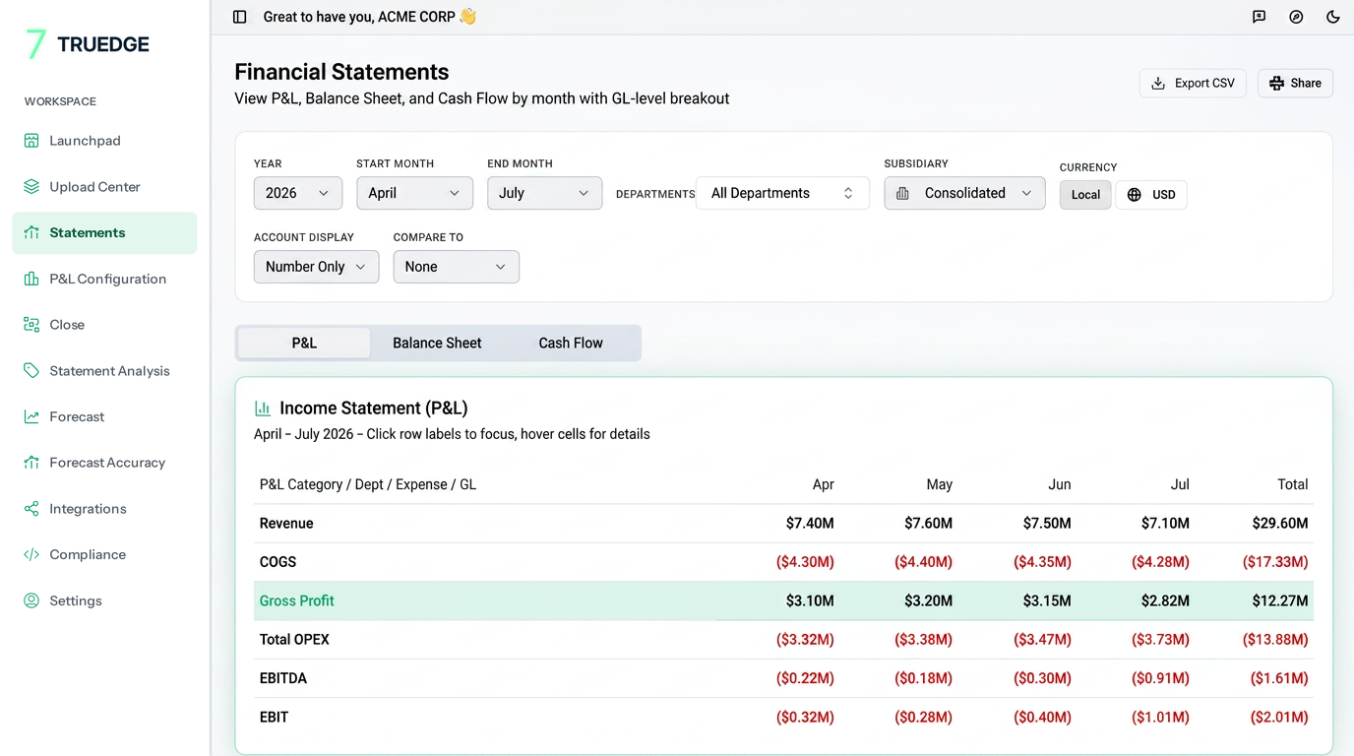Click the Integrations share-nodes icon

tap(31, 508)
